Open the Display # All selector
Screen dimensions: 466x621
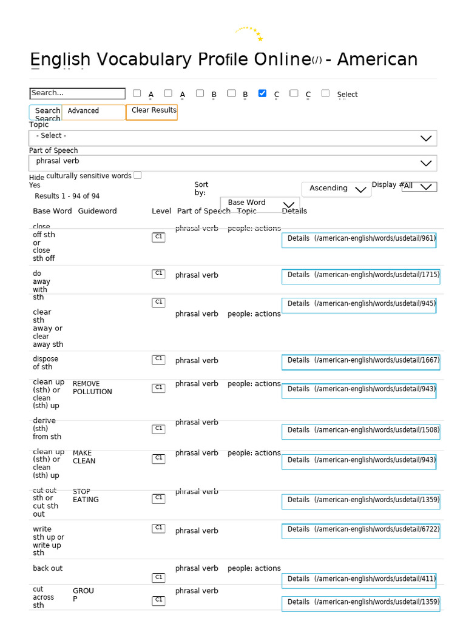419,186
